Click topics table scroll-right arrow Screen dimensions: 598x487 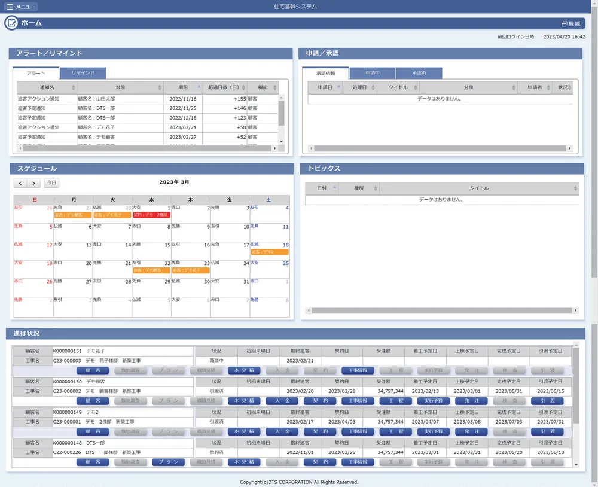click(x=575, y=311)
